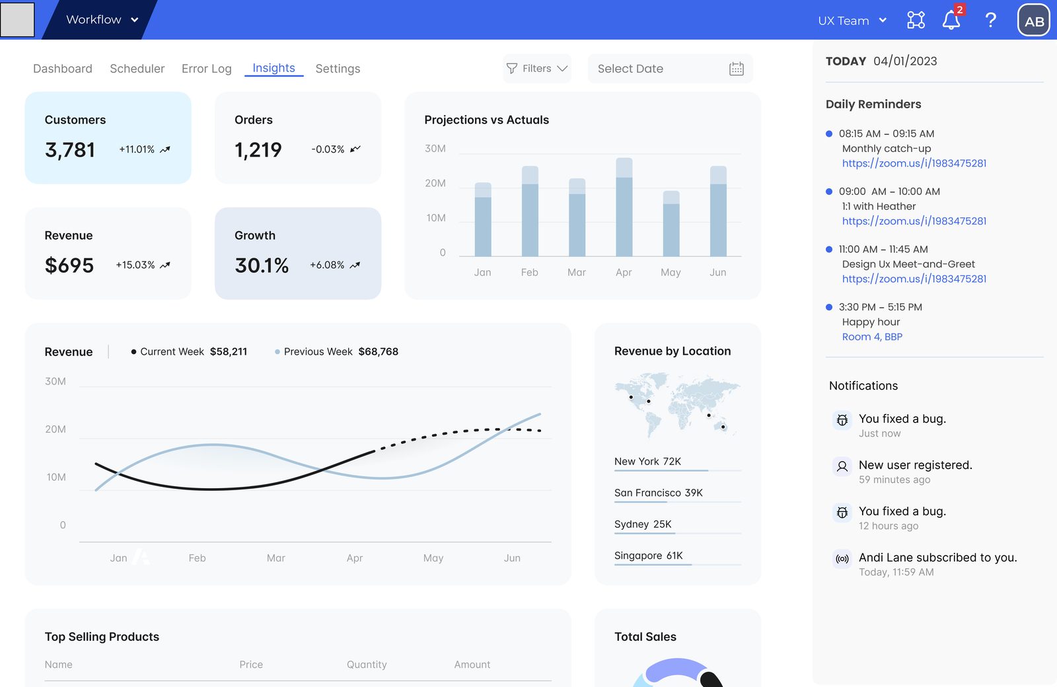Click the user icon for New user registered
Image resolution: width=1057 pixels, height=687 pixels.
842,466
